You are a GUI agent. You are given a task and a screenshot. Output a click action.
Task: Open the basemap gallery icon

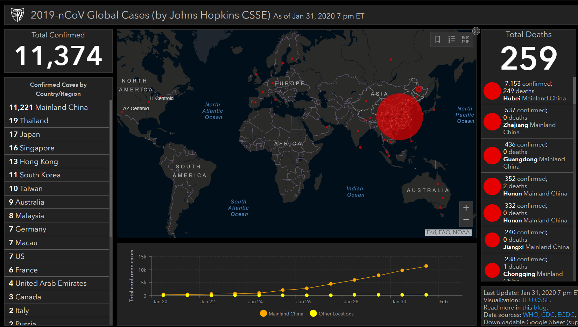pyautogui.click(x=466, y=40)
